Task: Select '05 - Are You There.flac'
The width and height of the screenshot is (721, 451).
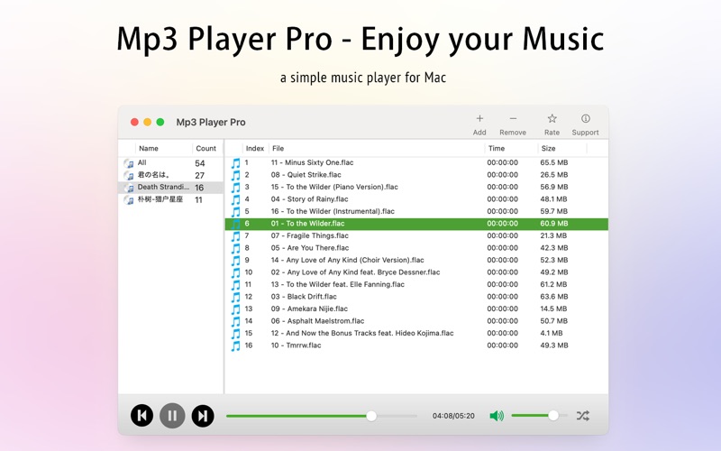Action: click(x=310, y=247)
